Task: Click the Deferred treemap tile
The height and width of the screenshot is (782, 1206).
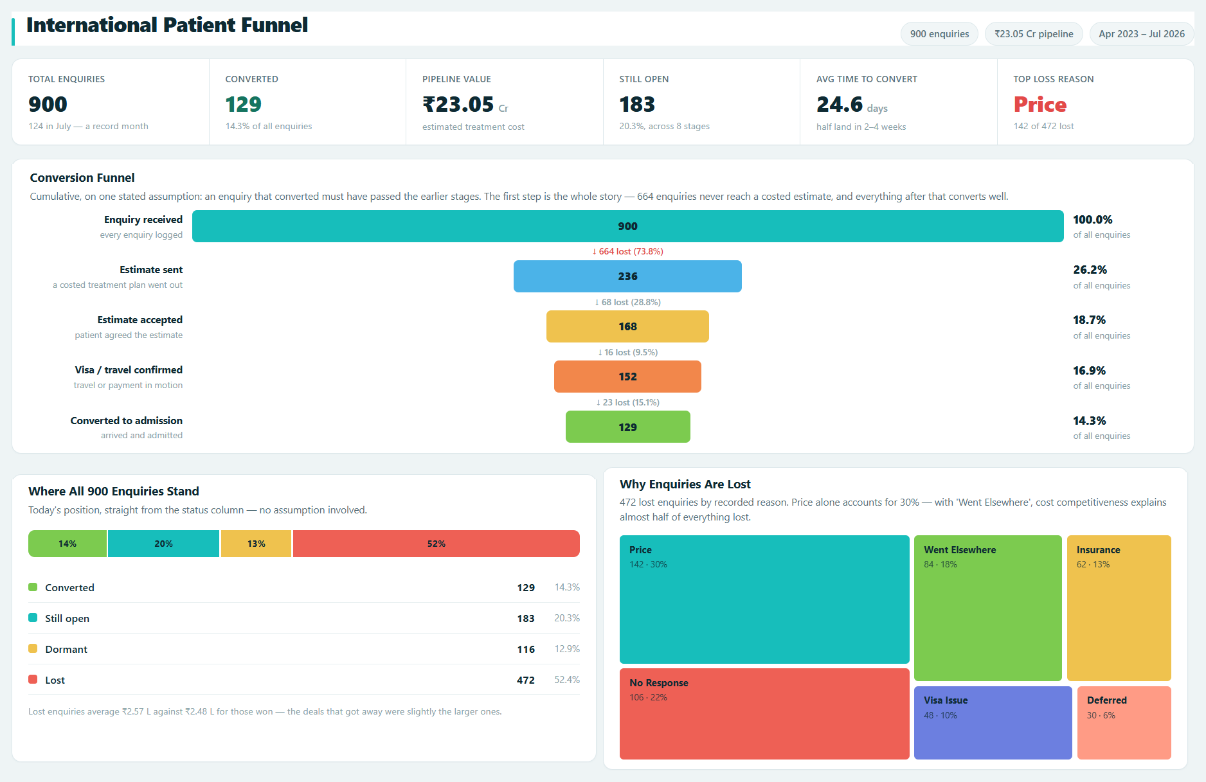Action: [1124, 723]
